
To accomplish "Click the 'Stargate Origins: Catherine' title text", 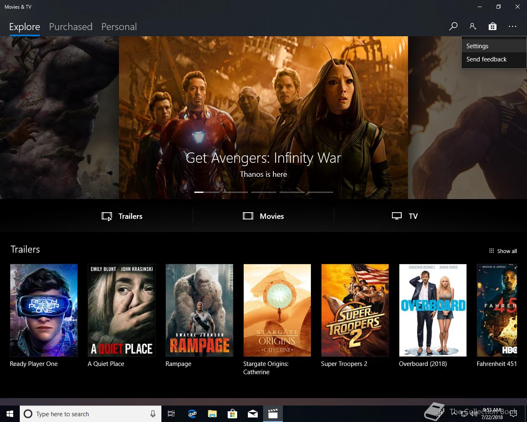I will (x=266, y=368).
